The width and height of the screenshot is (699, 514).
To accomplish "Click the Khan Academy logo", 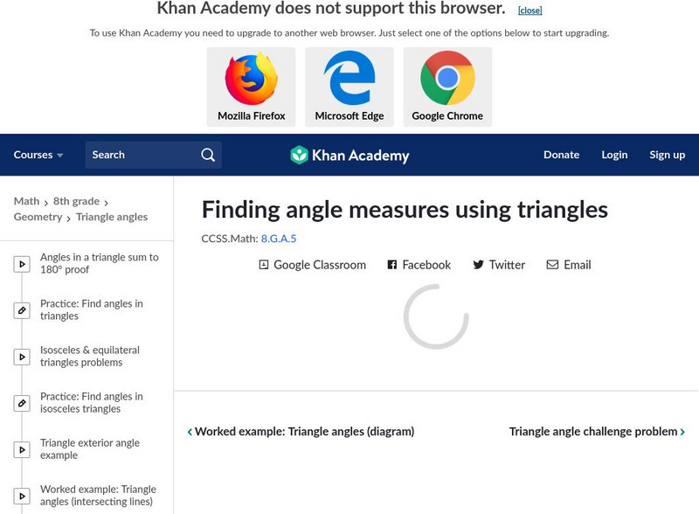I will pyautogui.click(x=349, y=156).
